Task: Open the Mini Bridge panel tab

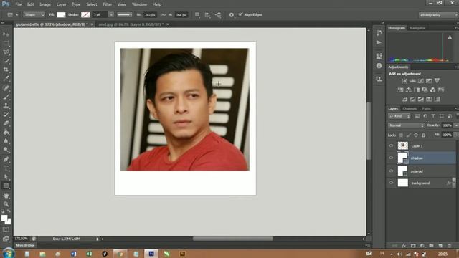Action: (25, 245)
